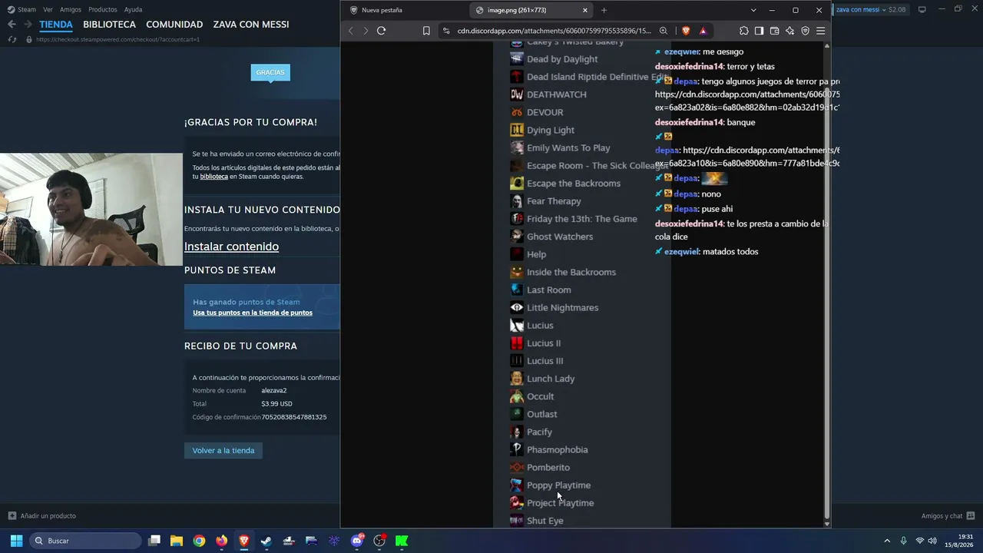This screenshot has height=553, width=983.
Task: Click Little Nightmares list entry
Action: coord(562,308)
